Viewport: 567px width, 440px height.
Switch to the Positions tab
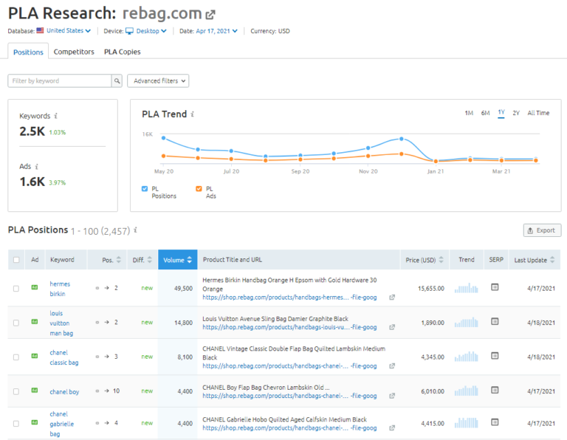point(28,52)
